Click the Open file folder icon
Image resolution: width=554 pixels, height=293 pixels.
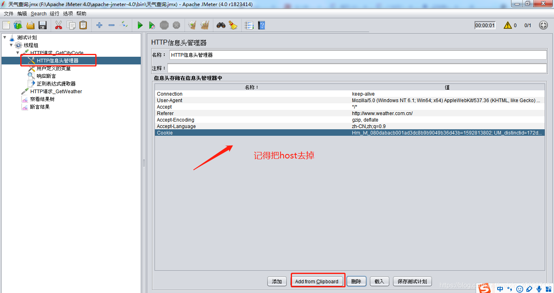coord(30,25)
